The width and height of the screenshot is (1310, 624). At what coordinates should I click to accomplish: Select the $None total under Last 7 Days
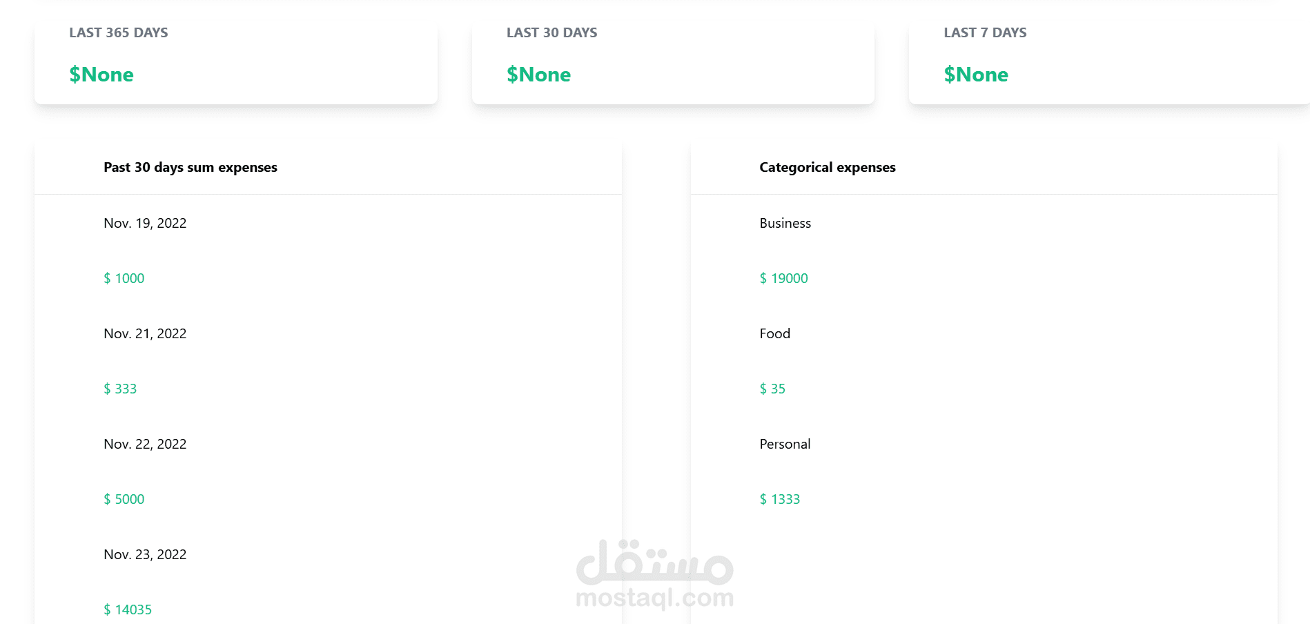(x=976, y=75)
